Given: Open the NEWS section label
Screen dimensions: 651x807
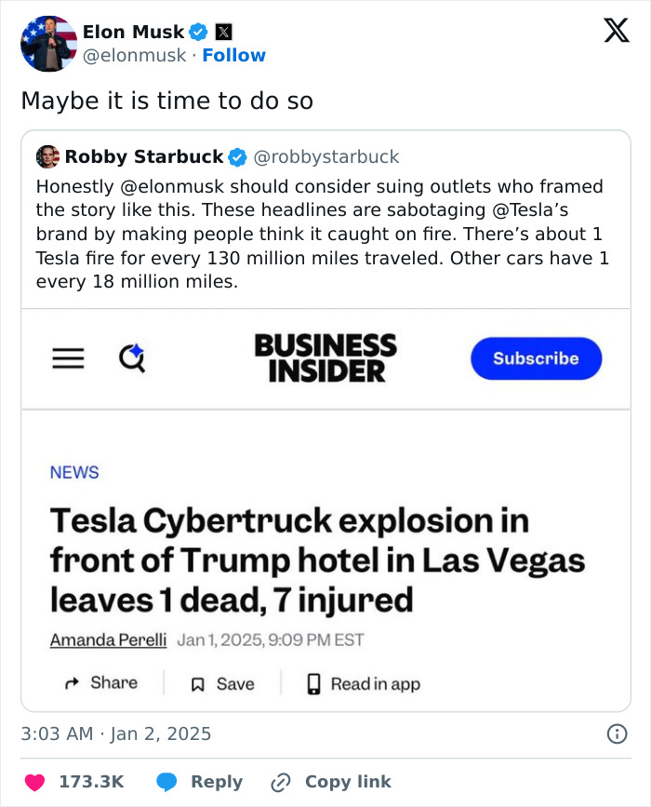Looking at the screenshot, I should [x=73, y=473].
